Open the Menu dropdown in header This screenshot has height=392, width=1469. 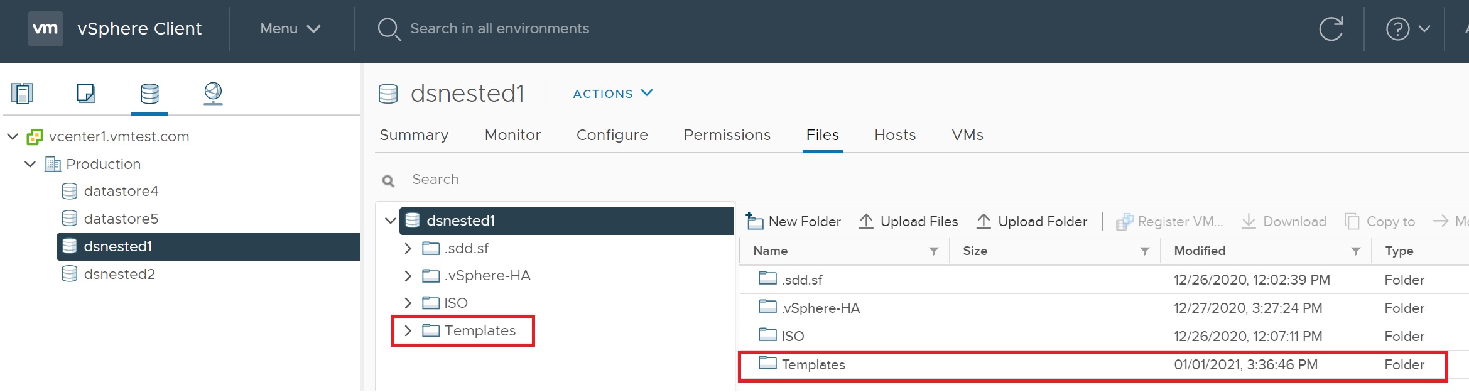click(290, 29)
